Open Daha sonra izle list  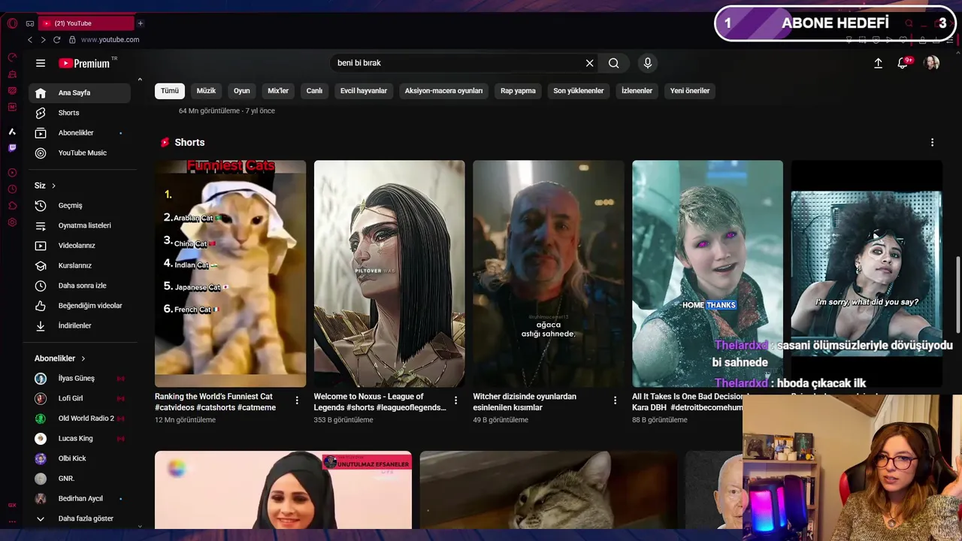click(80, 286)
